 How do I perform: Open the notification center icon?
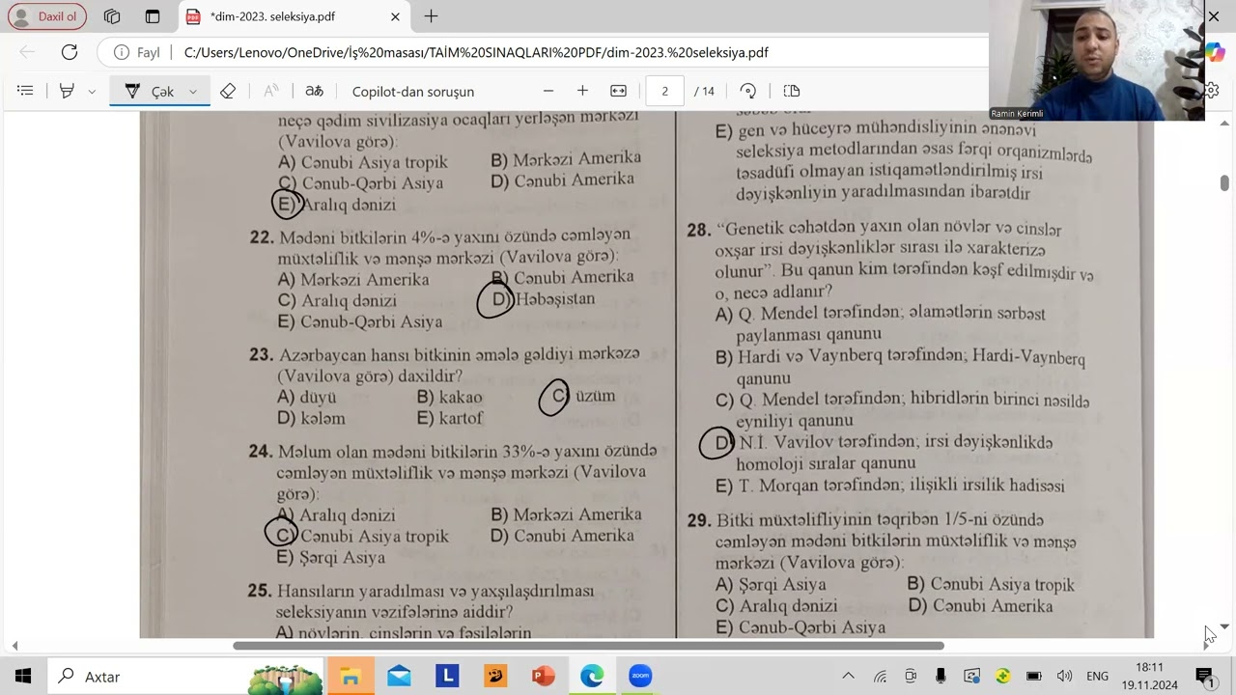click(x=1204, y=677)
